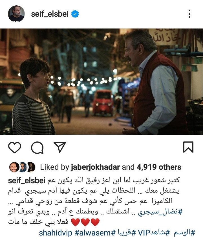Open the three-dot post options menu
Image resolution: width=203 pixels, height=240 pixels.
(x=189, y=14)
